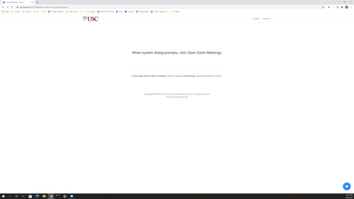Viewport: 354px width, 199px height.
Task: Reload the page with the refresh icon
Action: pyautogui.click(x=12, y=7)
